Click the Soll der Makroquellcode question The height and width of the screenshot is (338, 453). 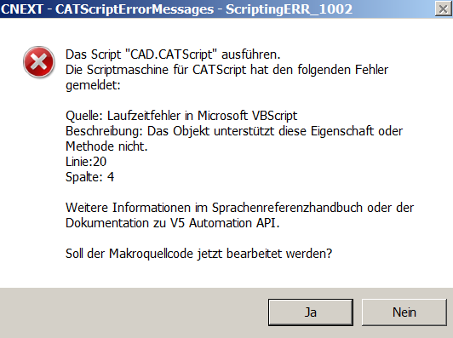coord(199,254)
